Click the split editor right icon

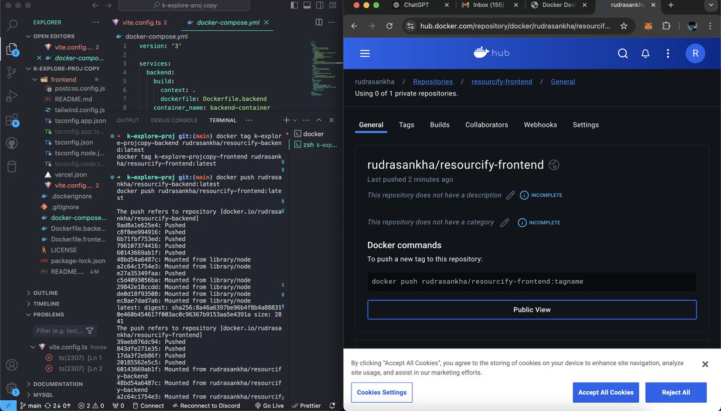(x=319, y=22)
